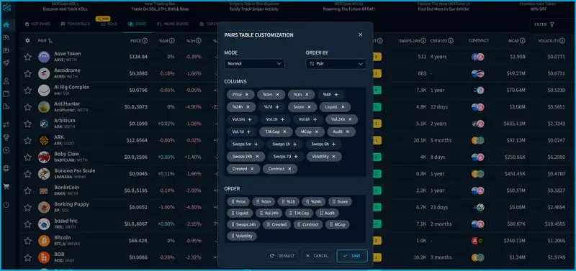
Task: Grab the Swaps 24h chip in Order section
Action: coord(243,225)
